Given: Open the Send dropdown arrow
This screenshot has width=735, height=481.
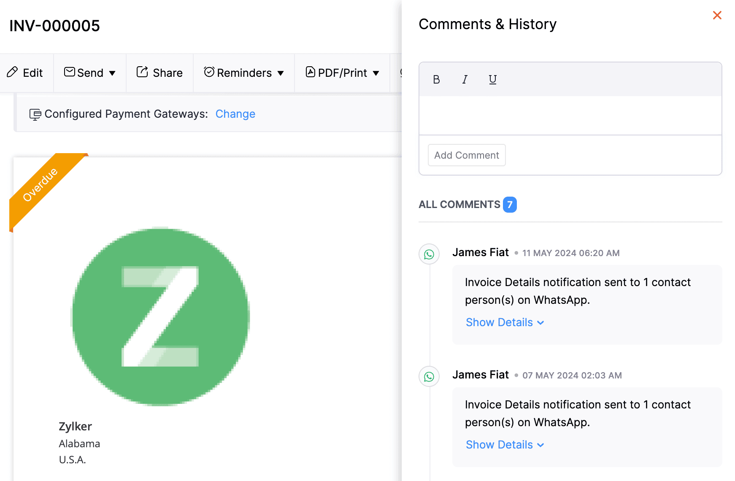Looking at the screenshot, I should click(112, 73).
